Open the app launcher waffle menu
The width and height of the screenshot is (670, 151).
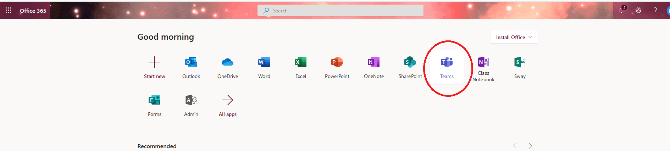[9, 10]
